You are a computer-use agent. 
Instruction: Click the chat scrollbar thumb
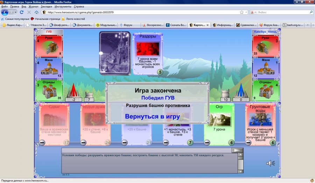click(240, 158)
